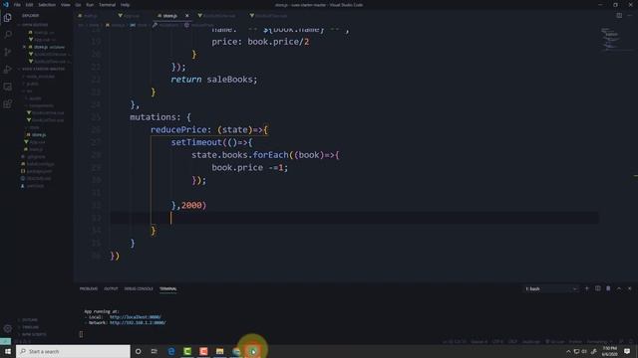Open the Go menu
This screenshot has width=638, height=358.
(x=78, y=5)
